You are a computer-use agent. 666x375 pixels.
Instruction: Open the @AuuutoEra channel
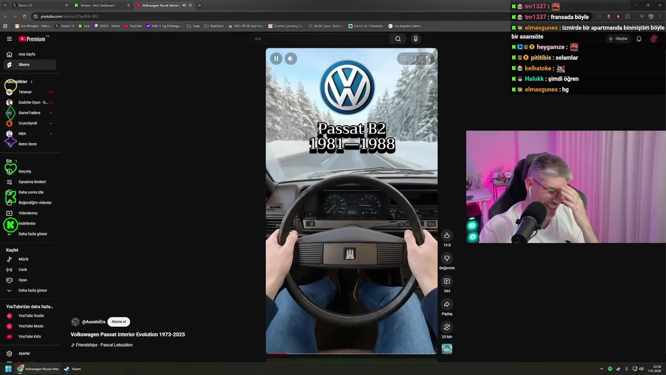point(93,322)
